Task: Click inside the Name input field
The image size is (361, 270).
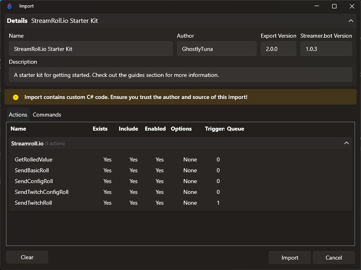Action: click(x=91, y=48)
